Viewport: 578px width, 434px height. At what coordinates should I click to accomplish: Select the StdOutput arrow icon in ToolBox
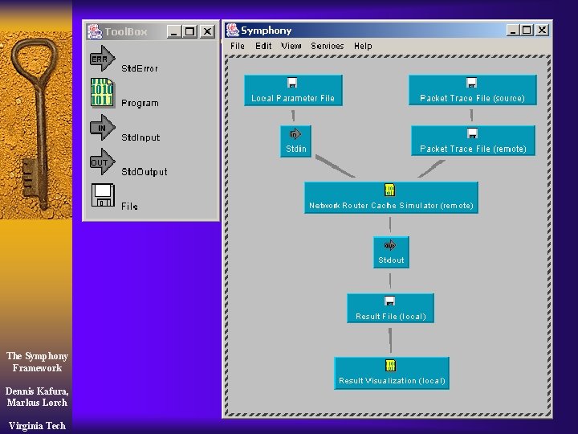pos(103,162)
